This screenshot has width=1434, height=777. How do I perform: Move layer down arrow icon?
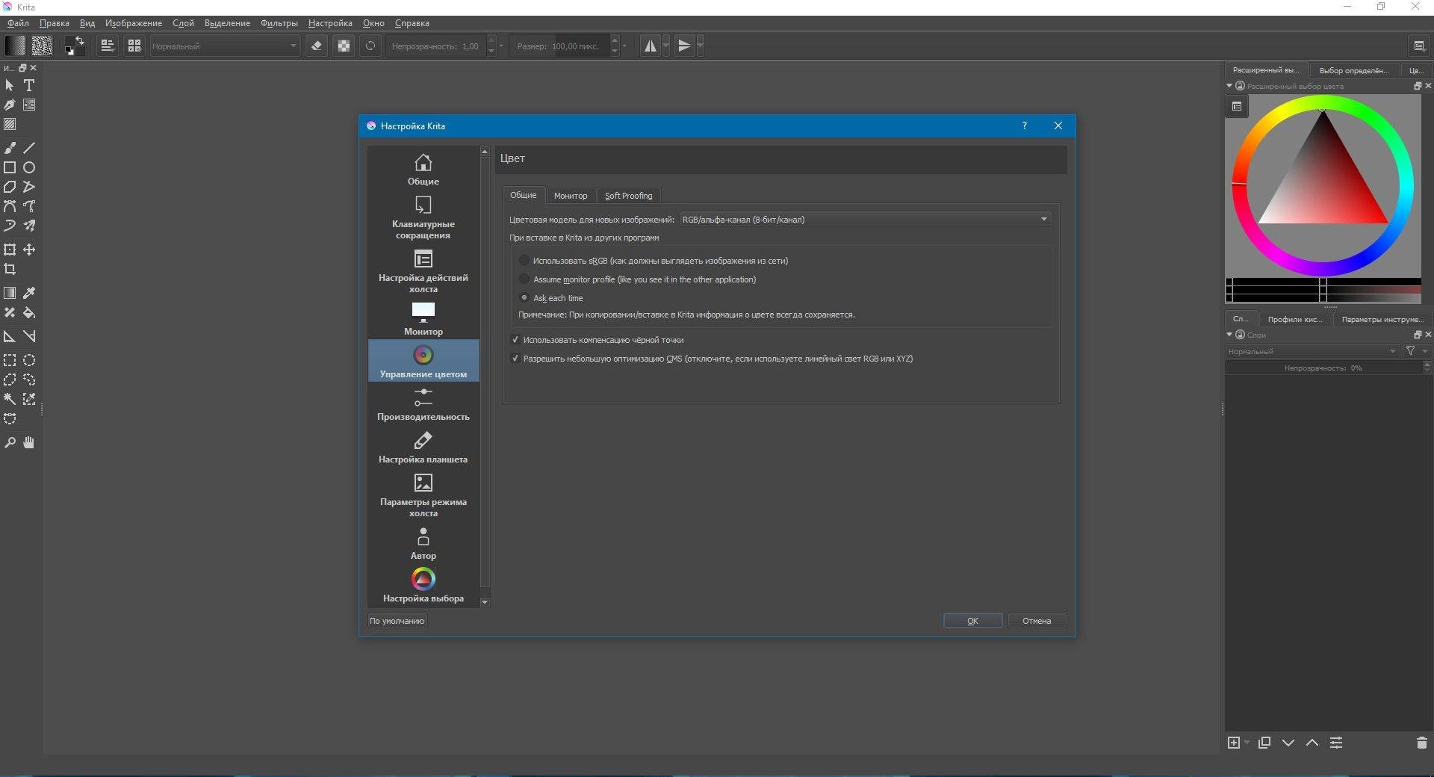pos(1288,743)
